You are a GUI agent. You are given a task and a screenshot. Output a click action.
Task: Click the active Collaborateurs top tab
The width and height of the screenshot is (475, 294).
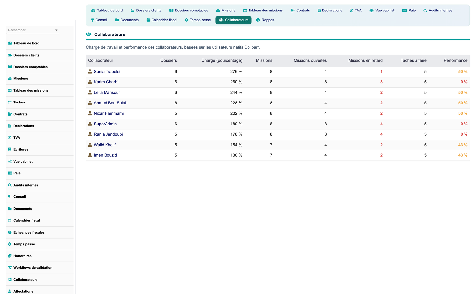[233, 20]
